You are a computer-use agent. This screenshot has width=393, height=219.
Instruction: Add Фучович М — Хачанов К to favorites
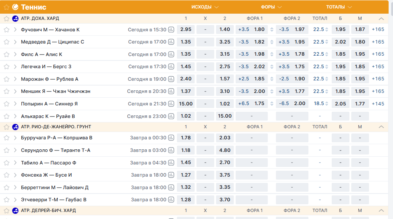click(6, 30)
